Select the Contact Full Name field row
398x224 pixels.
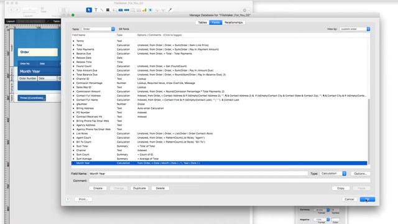pos(220,100)
